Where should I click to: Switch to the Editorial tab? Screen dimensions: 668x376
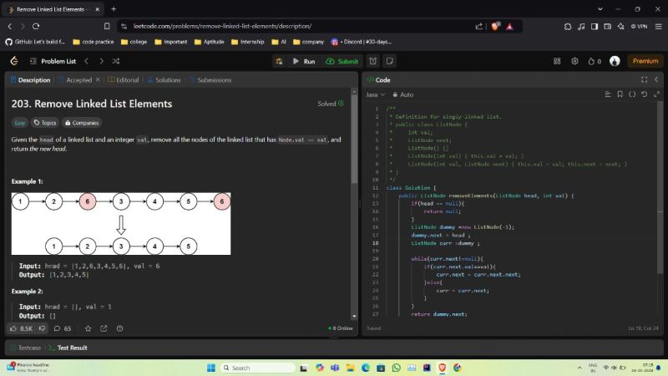point(124,80)
